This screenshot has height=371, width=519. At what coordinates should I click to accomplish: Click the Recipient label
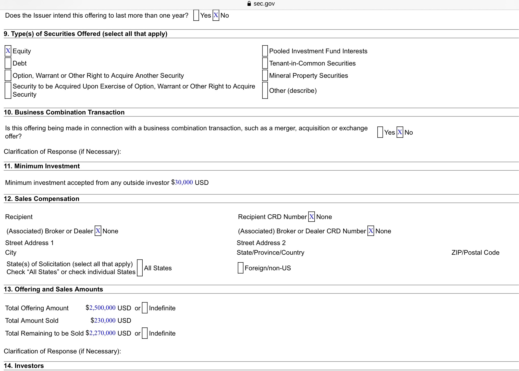(19, 217)
